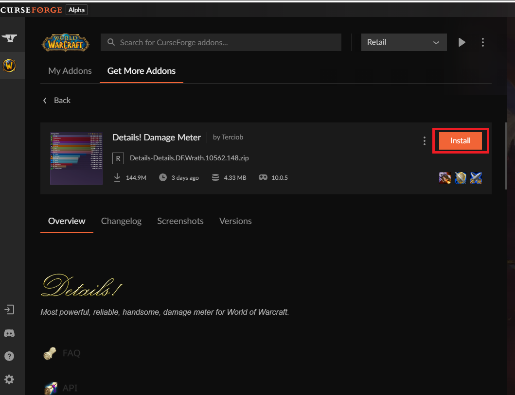Click the page vertical scrollbar
The height and width of the screenshot is (395, 515).
click(x=506, y=156)
